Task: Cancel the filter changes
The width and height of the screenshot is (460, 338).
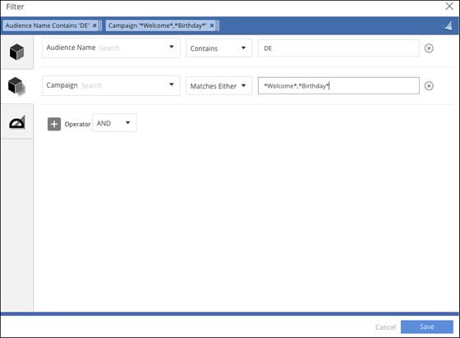Action: click(x=385, y=327)
